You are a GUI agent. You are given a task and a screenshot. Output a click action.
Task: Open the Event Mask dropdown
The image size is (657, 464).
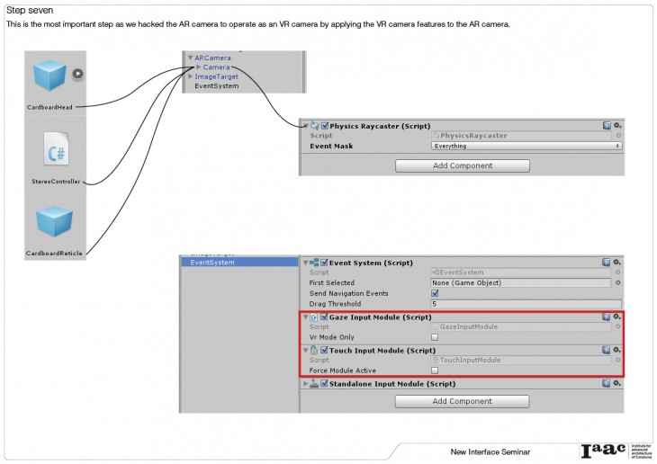(526, 146)
